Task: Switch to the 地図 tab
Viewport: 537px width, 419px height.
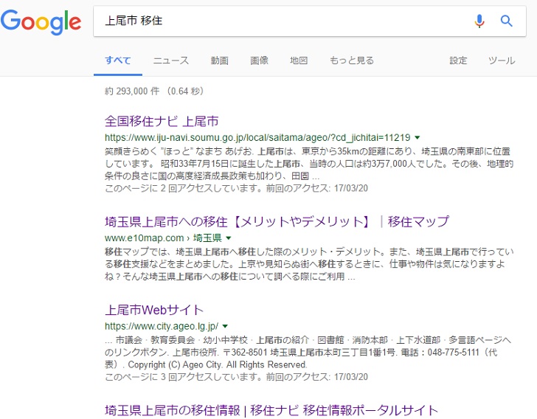Action: coord(299,60)
